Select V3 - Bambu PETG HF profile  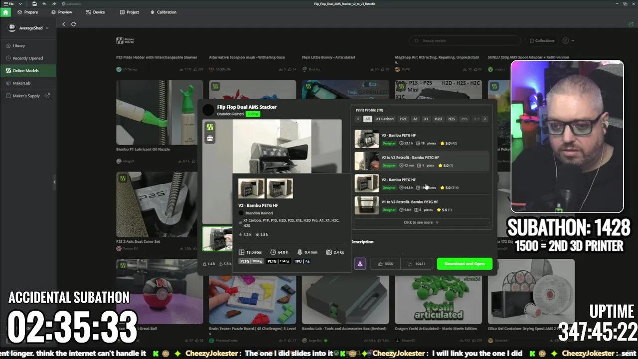click(422, 139)
